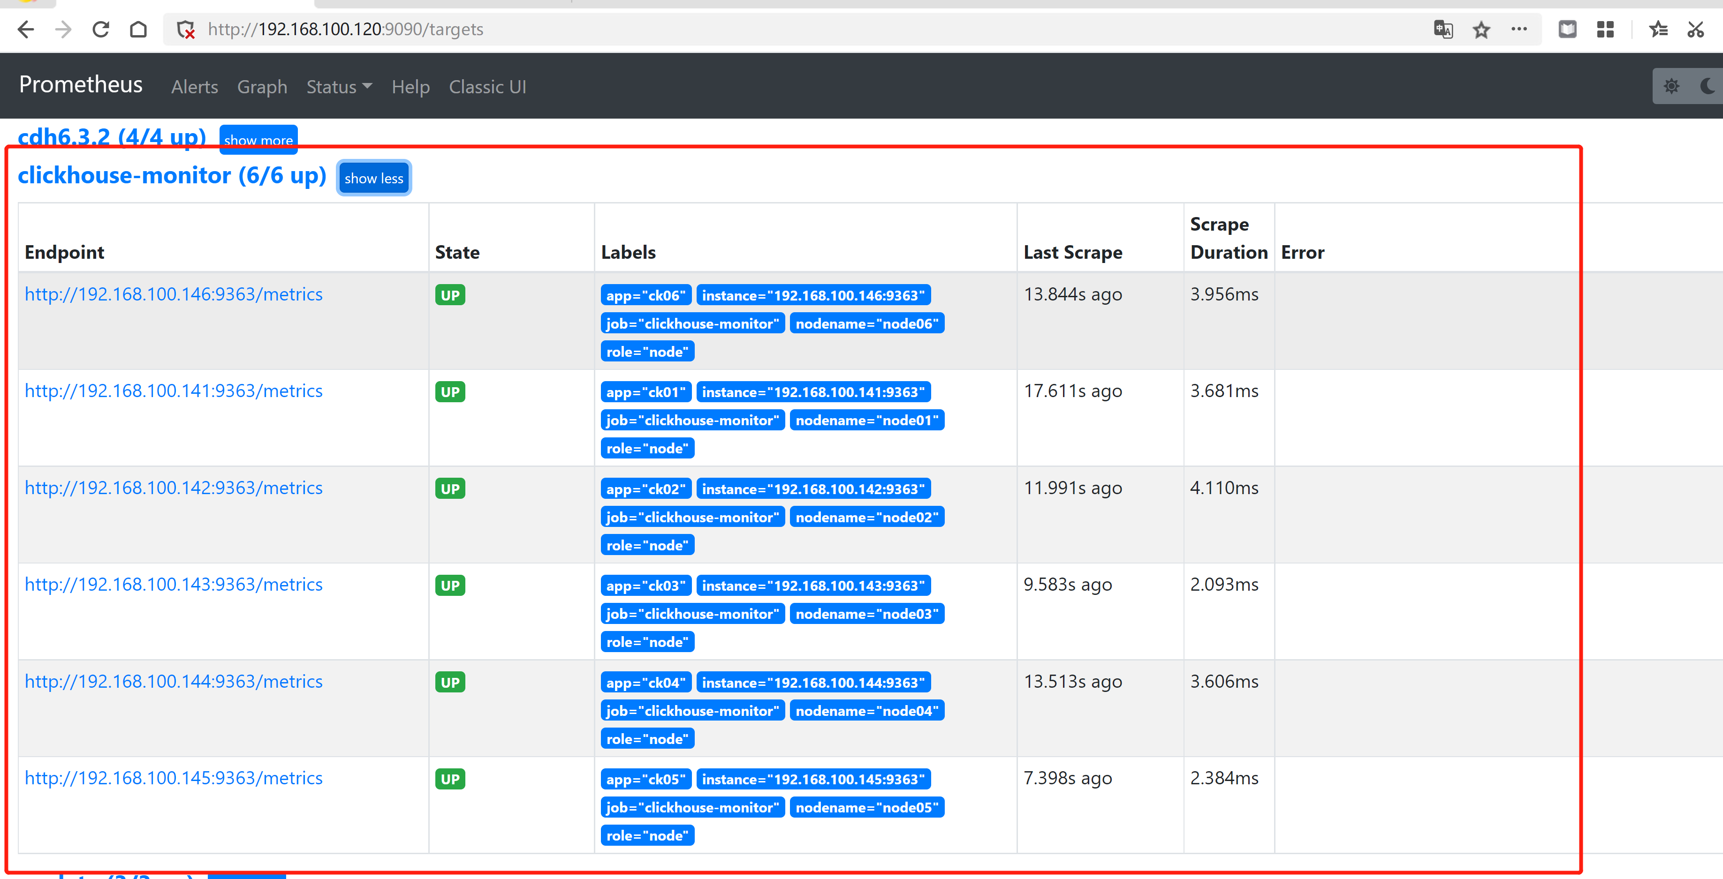Click the UP badge for 192.168.100.143
This screenshot has height=879, width=1723.
coord(450,586)
